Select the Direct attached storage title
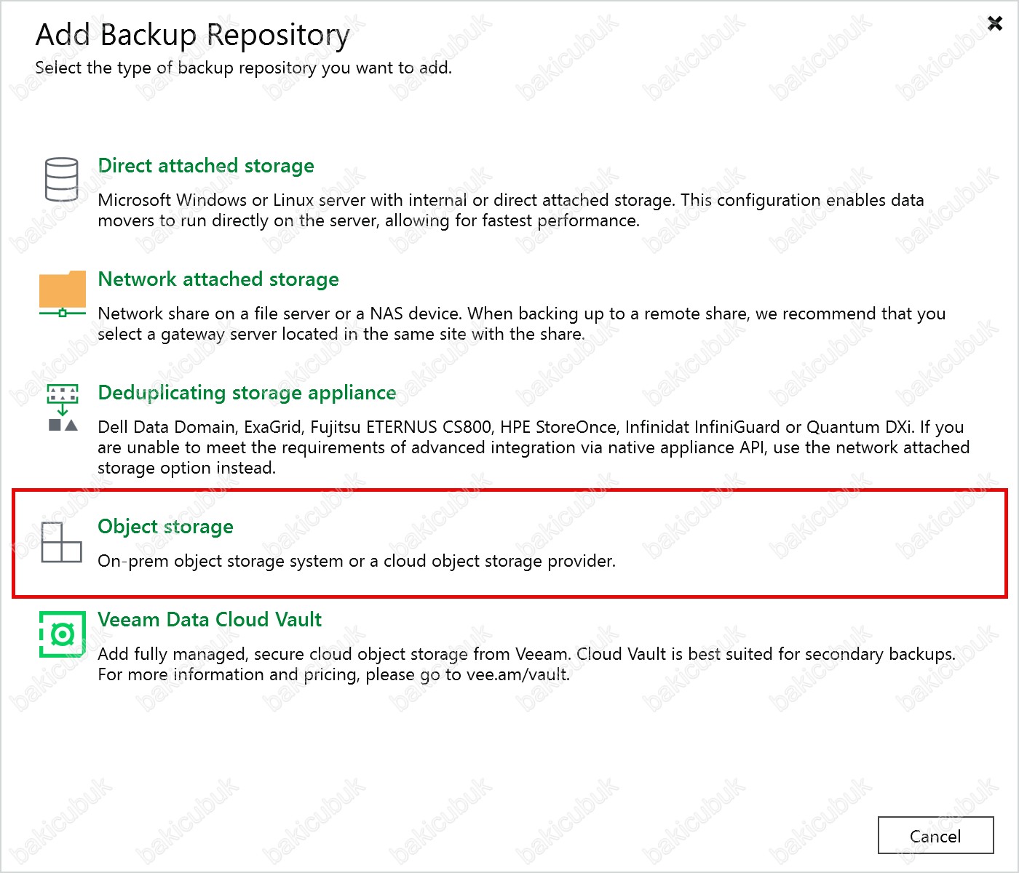 tap(206, 166)
